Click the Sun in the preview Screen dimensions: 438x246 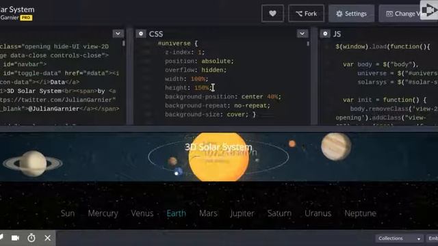(219, 156)
